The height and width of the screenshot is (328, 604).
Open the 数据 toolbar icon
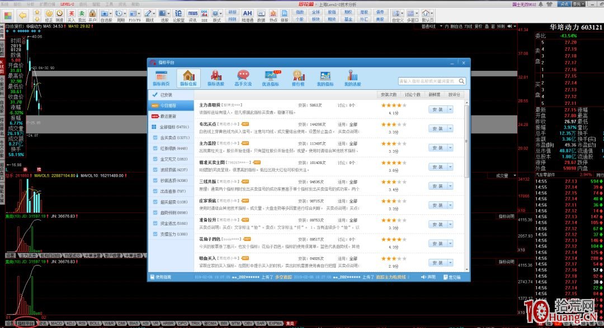[261, 16]
